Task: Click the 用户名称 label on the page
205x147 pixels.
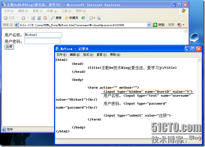Action: tap(13, 35)
